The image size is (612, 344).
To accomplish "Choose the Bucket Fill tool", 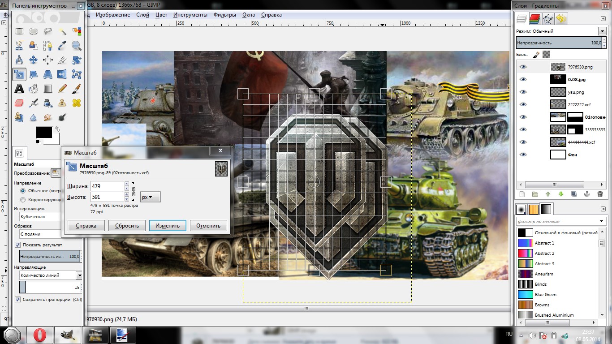I will 34,89.
